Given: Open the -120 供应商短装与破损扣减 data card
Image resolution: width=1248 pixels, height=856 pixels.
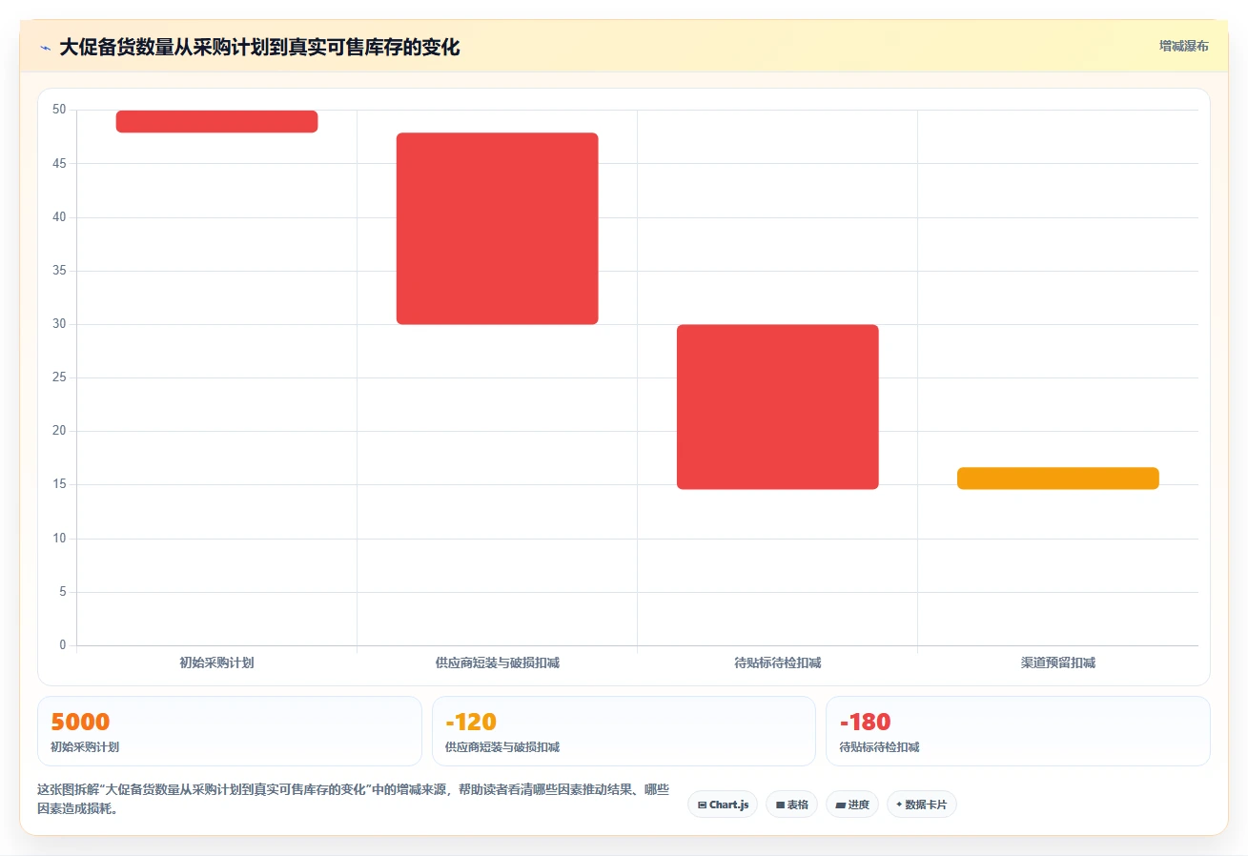Looking at the screenshot, I should [x=624, y=731].
